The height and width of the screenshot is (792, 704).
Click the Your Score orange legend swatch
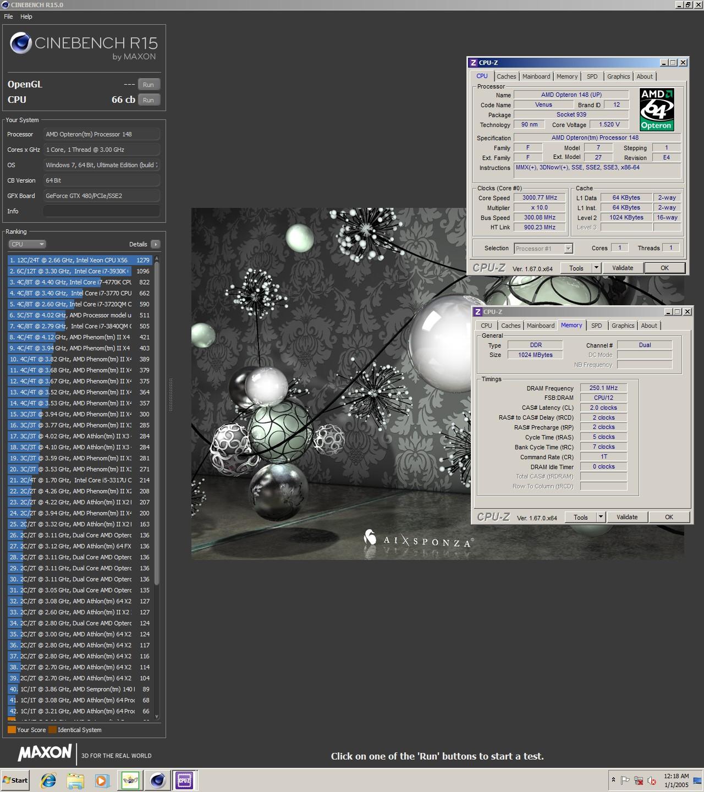(x=12, y=730)
